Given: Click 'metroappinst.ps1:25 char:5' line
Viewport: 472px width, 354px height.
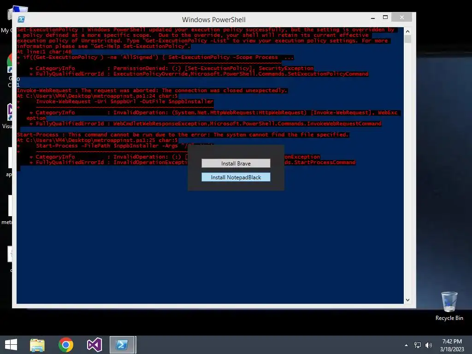Looking at the screenshot, I should pyautogui.click(x=97, y=140).
